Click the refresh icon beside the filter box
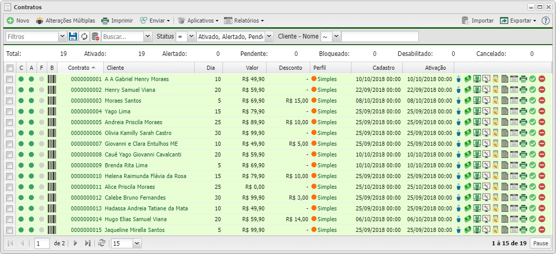 click(x=84, y=36)
